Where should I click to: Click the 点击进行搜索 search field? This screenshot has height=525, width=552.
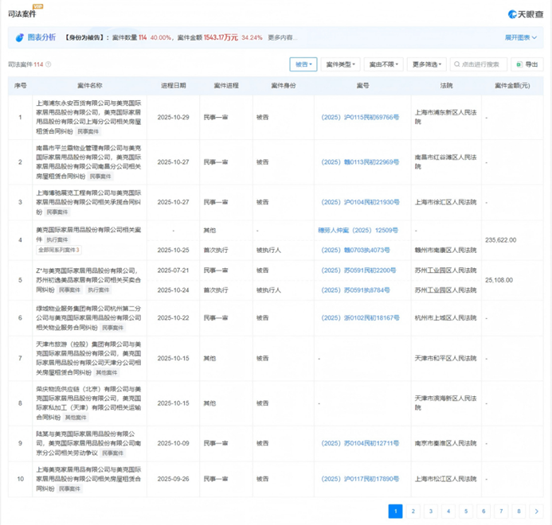tap(479, 64)
